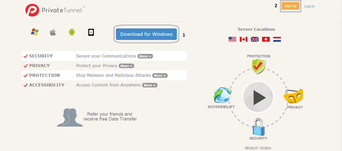Open the Log In link

pos(310,6)
